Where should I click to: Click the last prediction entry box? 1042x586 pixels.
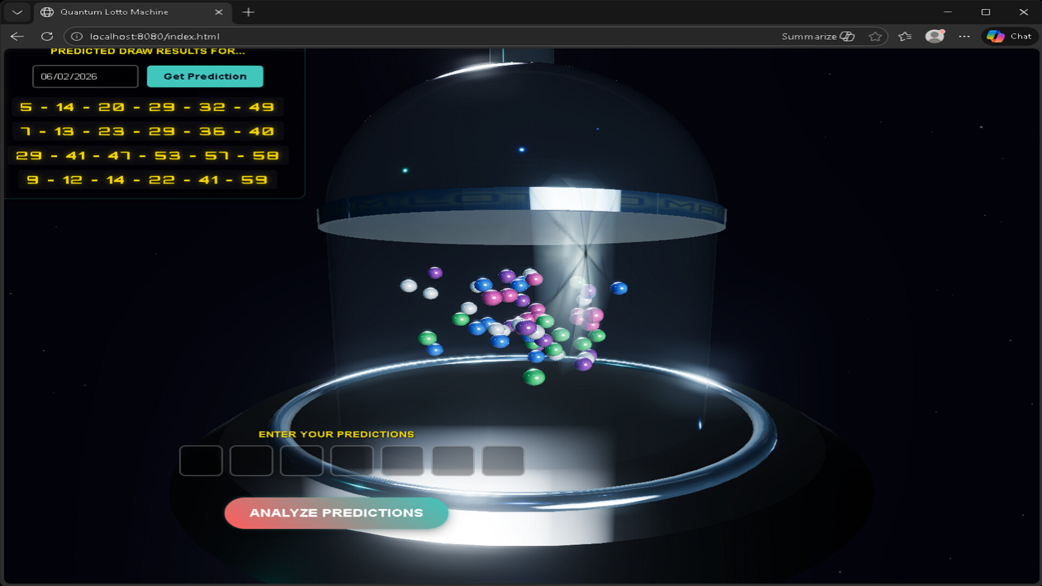click(502, 461)
